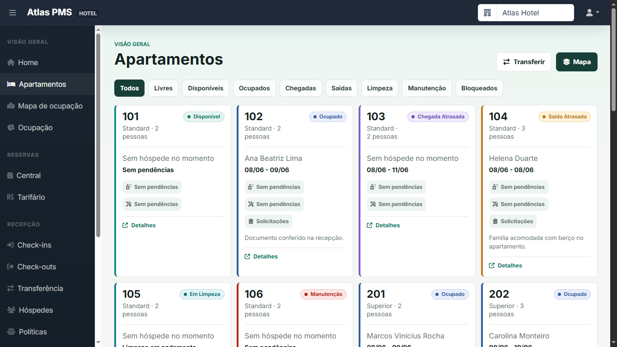Click the Disponível badge on room 101
This screenshot has height=347, width=617.
pos(204,117)
